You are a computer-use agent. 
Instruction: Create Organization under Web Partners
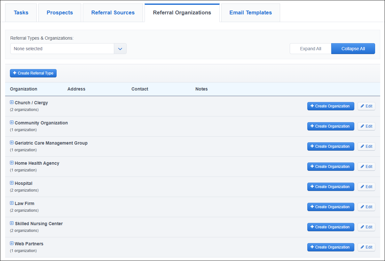point(331,247)
